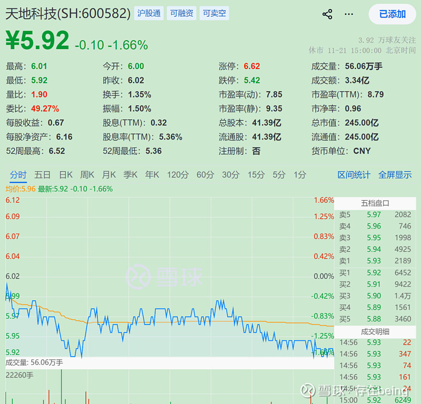Open 全屏显示 full screen view

tap(395, 175)
